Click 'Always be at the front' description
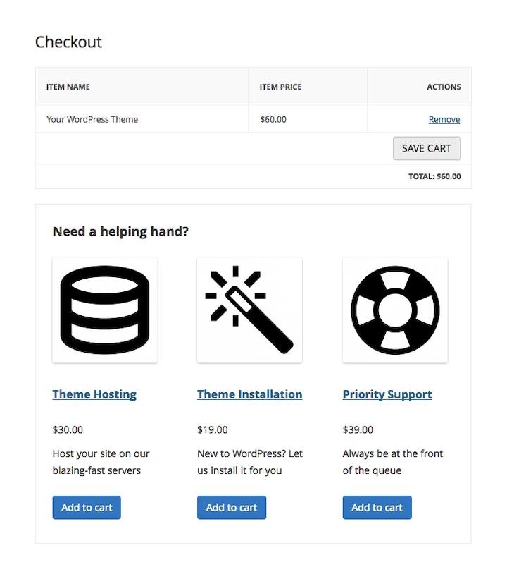507x579 pixels. click(393, 462)
